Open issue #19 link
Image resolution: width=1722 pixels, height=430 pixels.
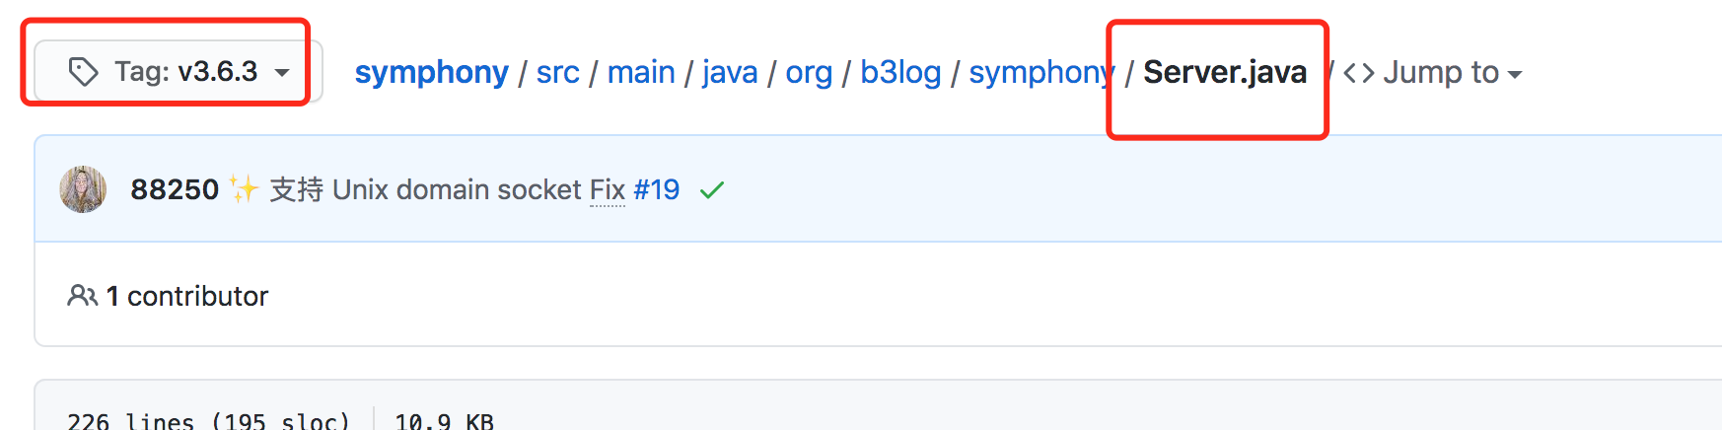657,189
